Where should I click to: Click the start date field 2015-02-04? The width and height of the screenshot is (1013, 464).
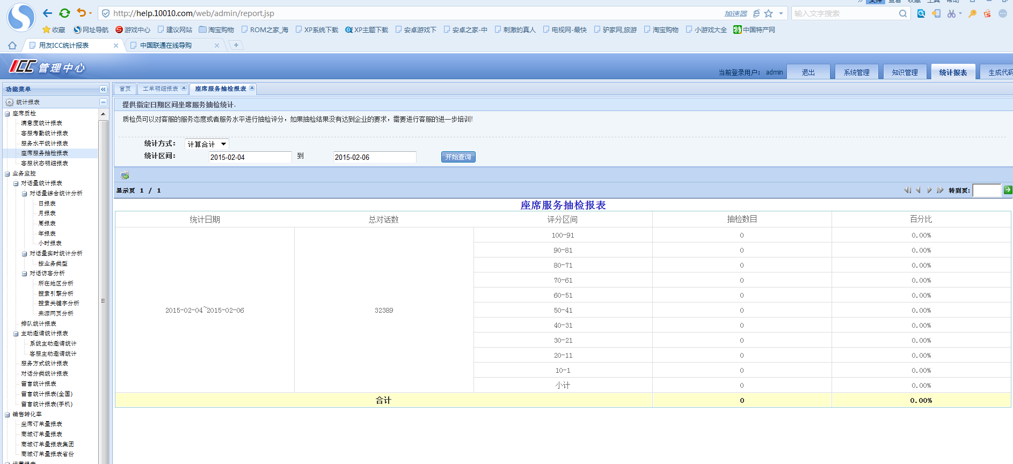pos(250,157)
